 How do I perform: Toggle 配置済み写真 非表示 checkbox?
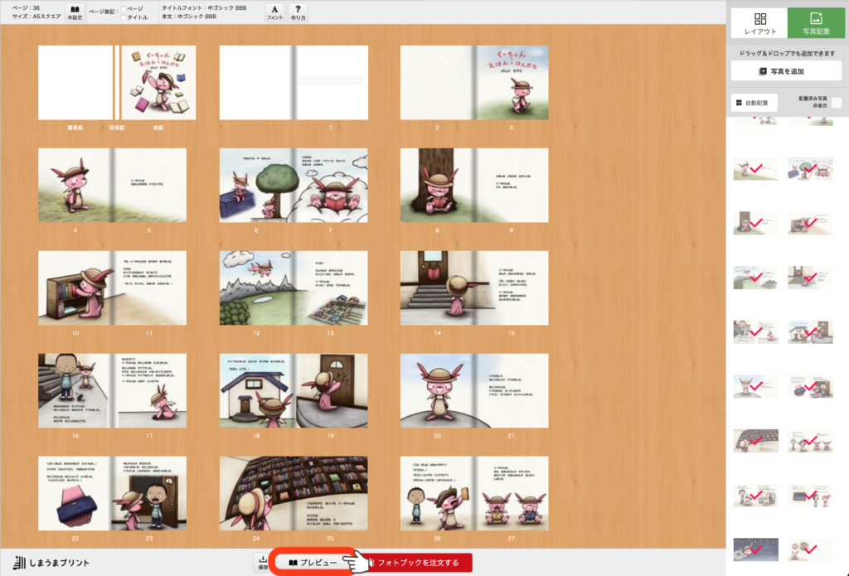pyautogui.click(x=836, y=103)
